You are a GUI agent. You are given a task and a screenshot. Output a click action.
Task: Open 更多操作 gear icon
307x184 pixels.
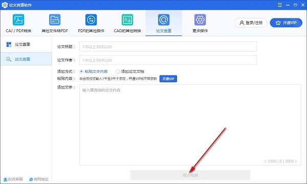pos(200,20)
